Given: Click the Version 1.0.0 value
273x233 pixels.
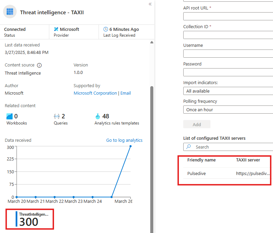Looking at the screenshot, I should coord(78,73).
